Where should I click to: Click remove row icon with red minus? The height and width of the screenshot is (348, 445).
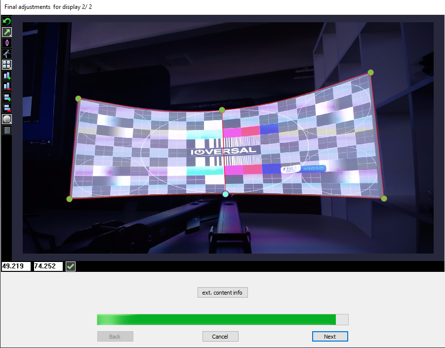7,108
